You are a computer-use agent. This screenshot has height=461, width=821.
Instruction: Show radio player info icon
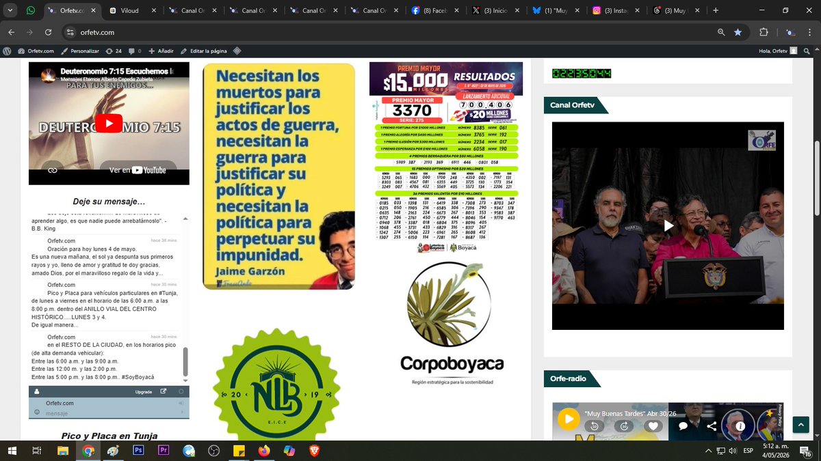click(740, 425)
